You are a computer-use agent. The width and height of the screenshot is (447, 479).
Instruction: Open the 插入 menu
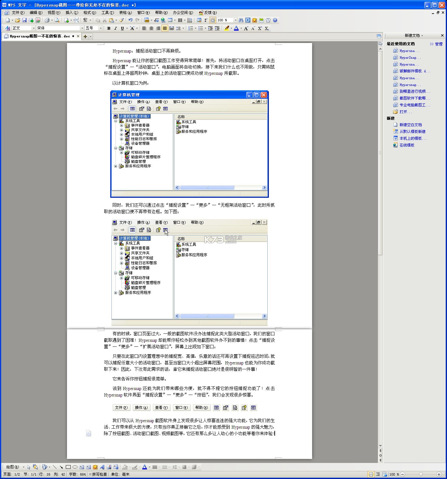pos(72,13)
